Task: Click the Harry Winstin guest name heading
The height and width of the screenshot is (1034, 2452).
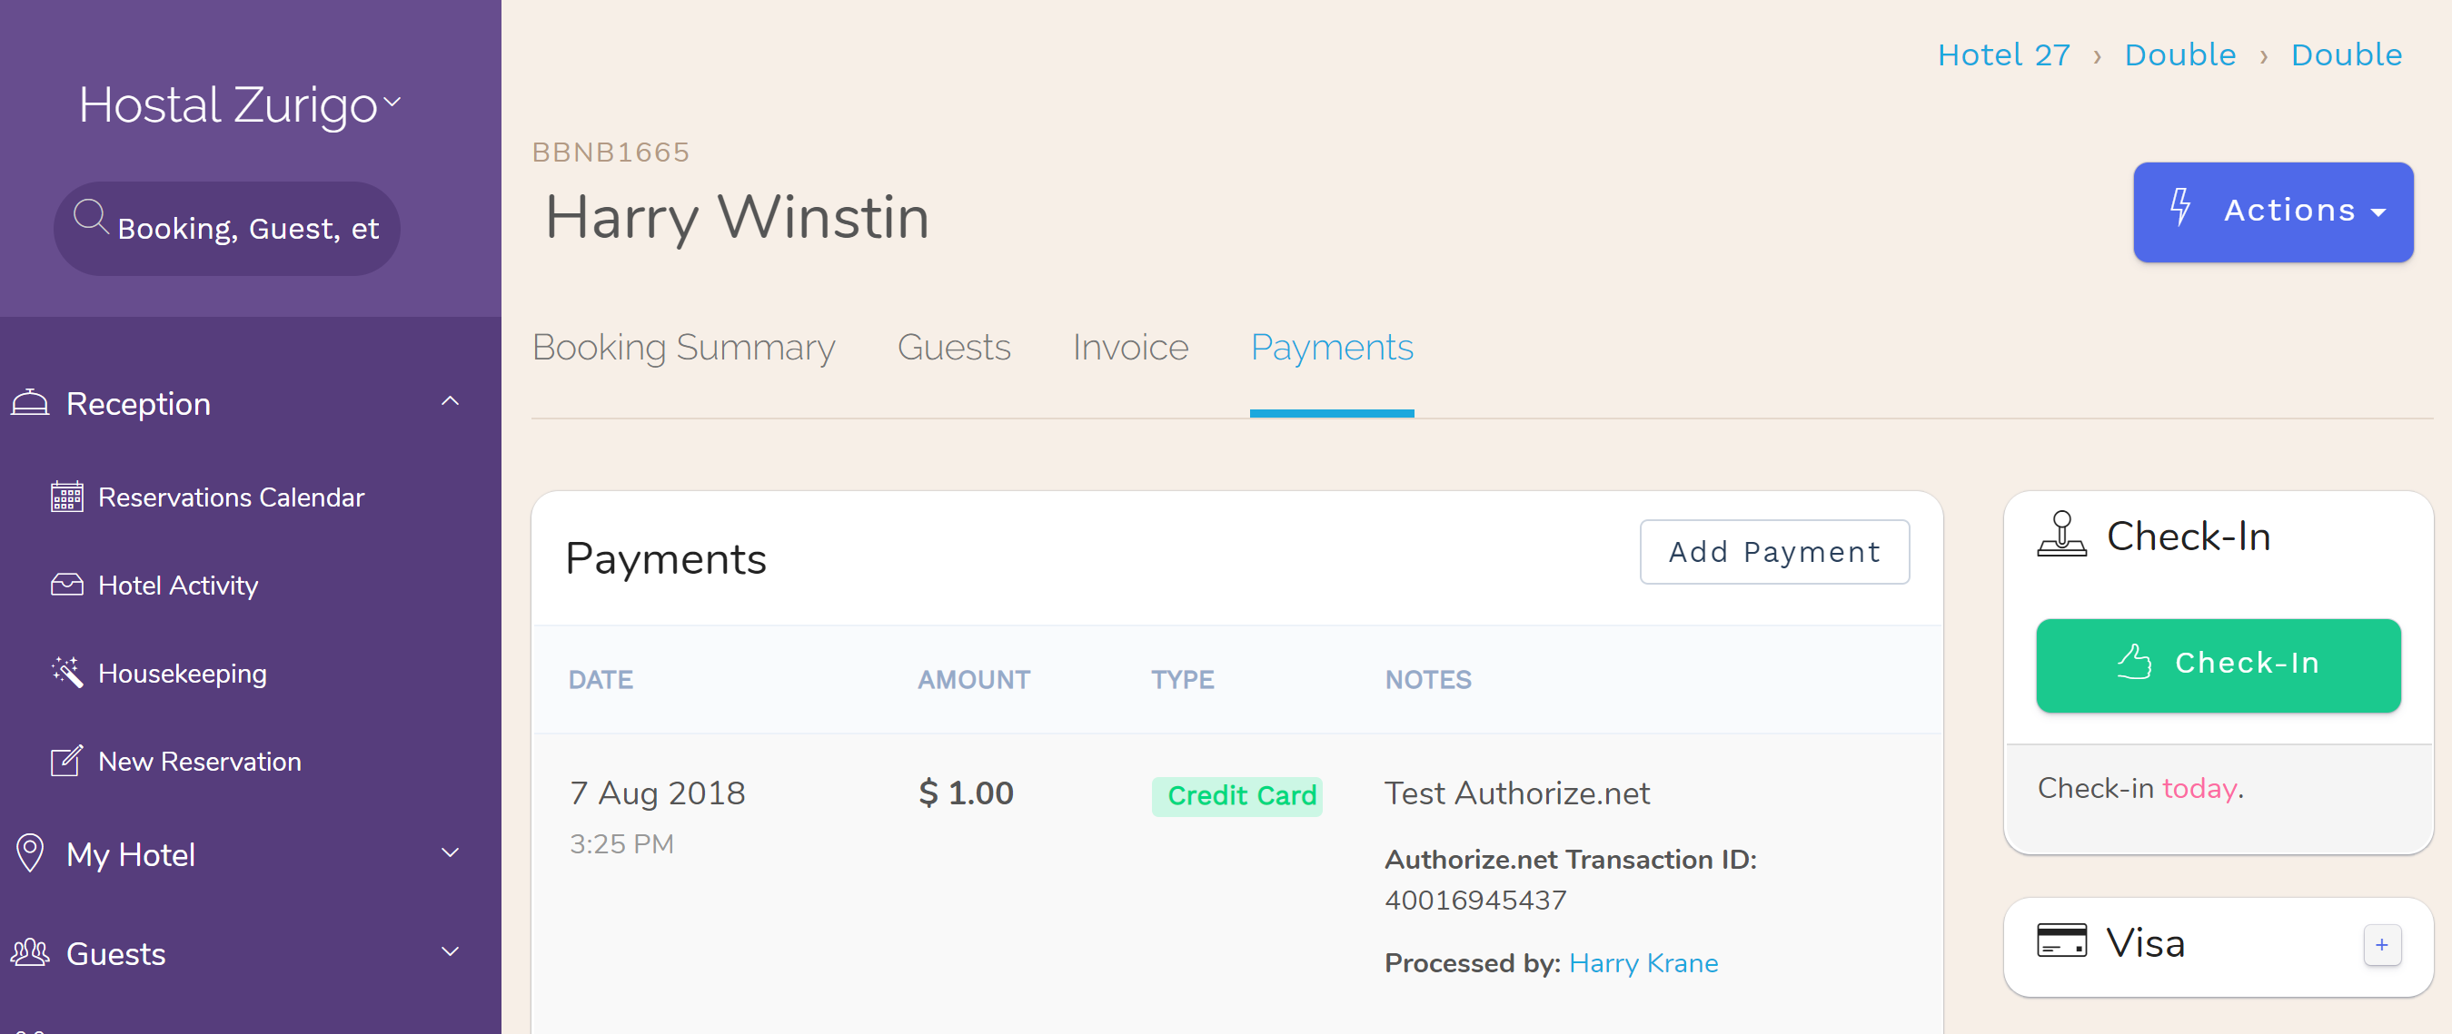Action: pos(737,218)
